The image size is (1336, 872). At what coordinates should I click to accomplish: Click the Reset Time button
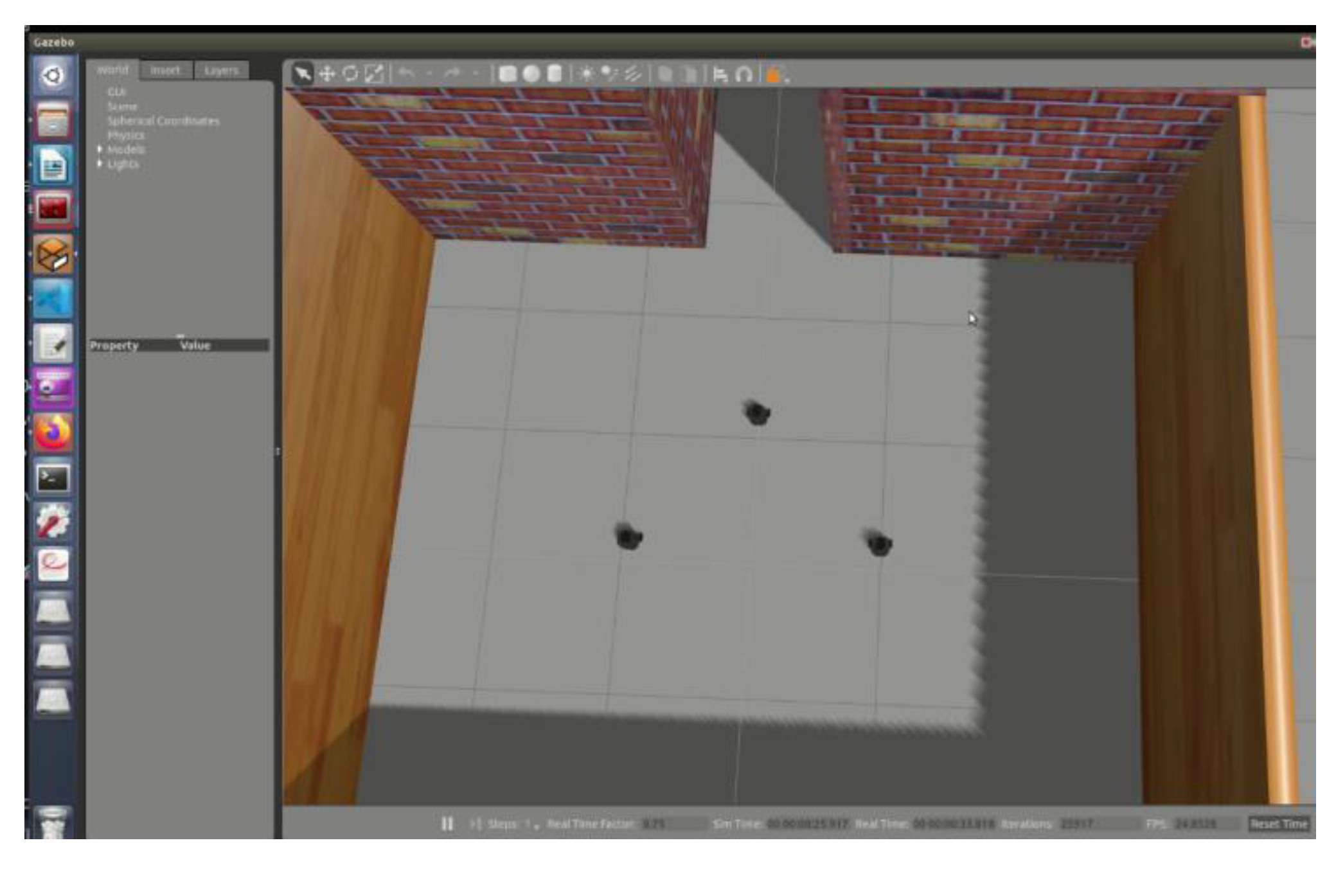click(x=1278, y=823)
